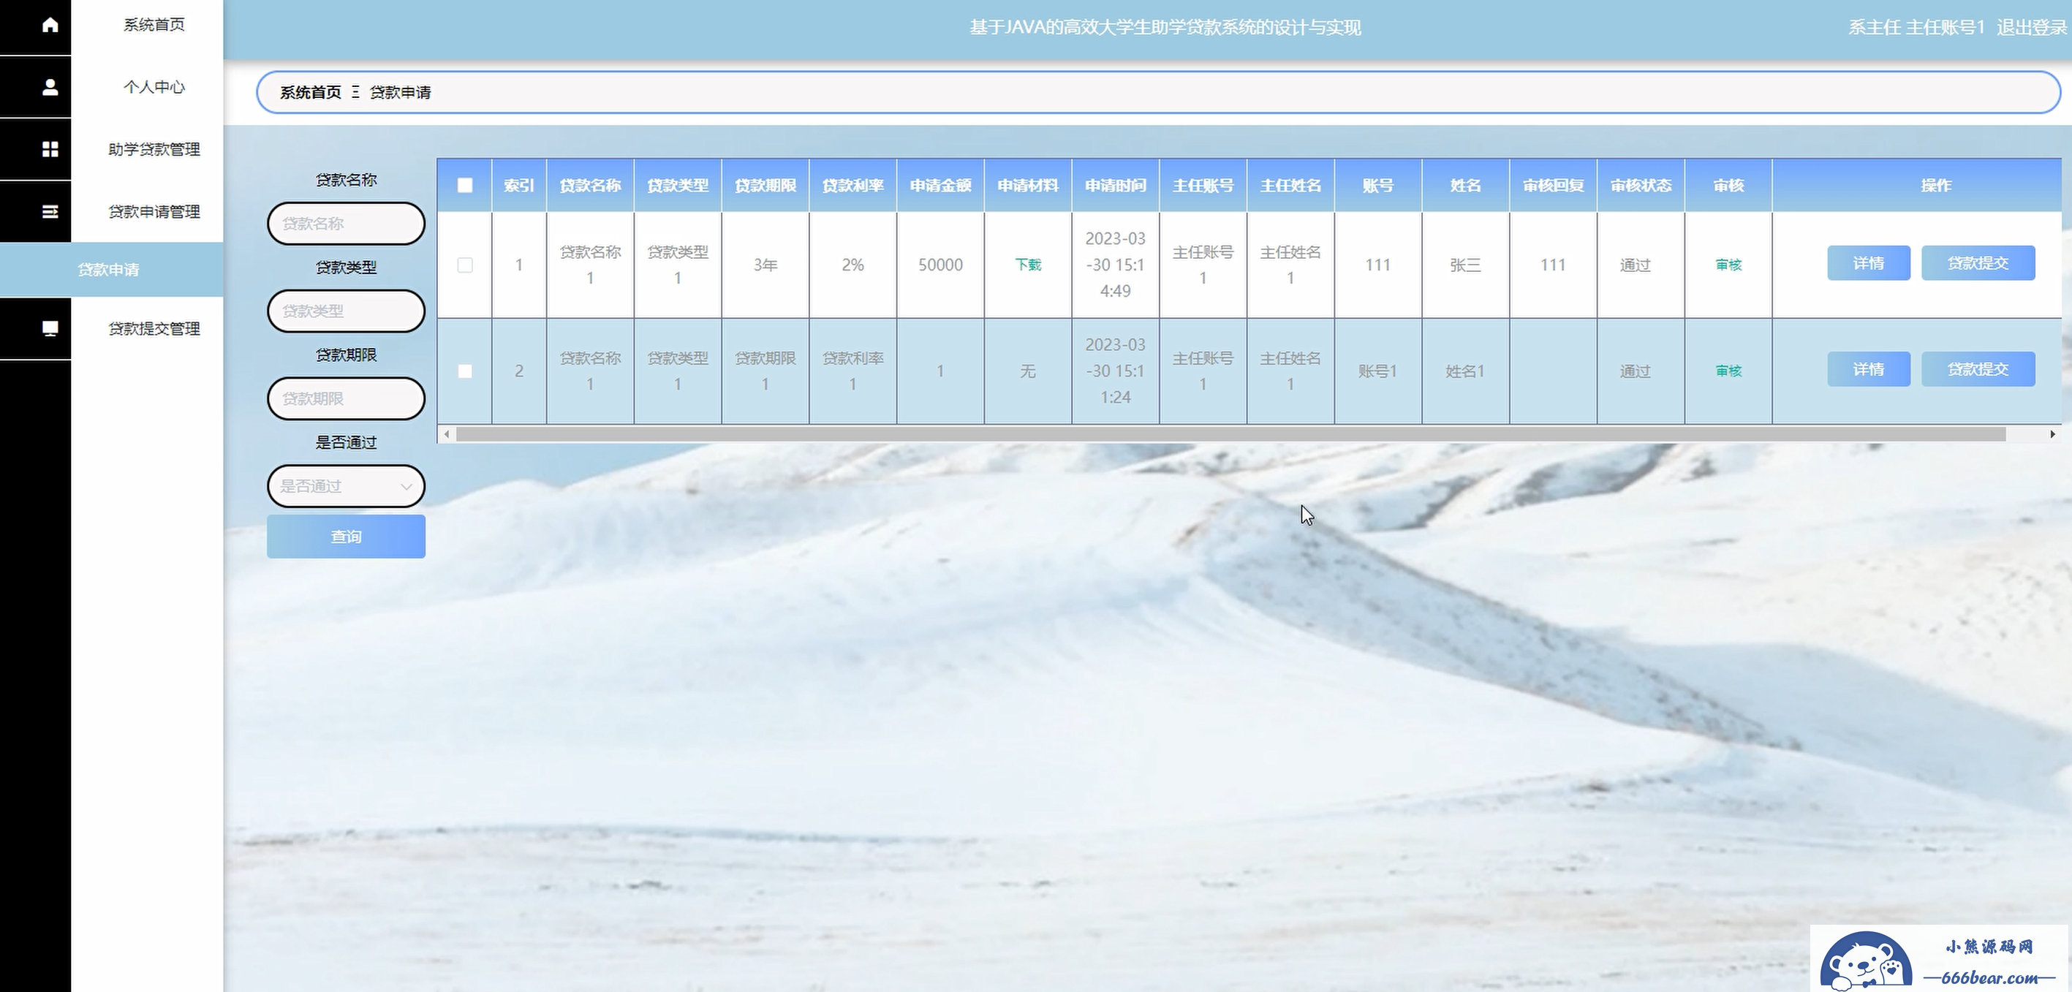Click 系主任 主任账号1 user label
This screenshot has width=2072, height=992.
1916,27
